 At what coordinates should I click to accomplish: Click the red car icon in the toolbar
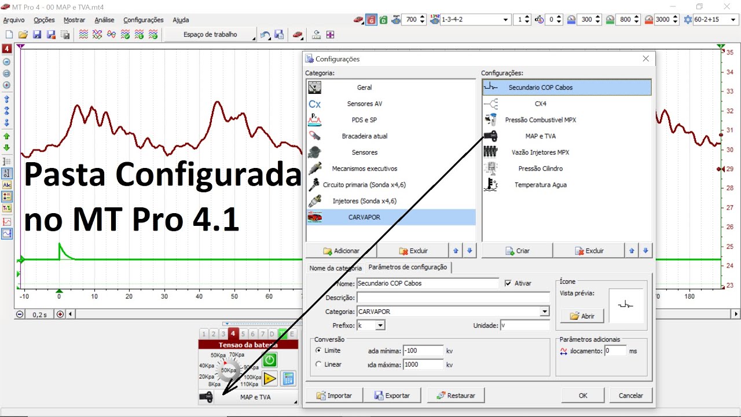[298, 35]
